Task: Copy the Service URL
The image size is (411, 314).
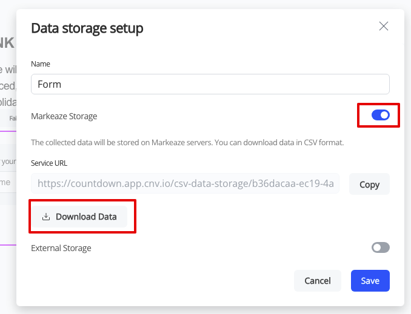Action: pyautogui.click(x=369, y=184)
